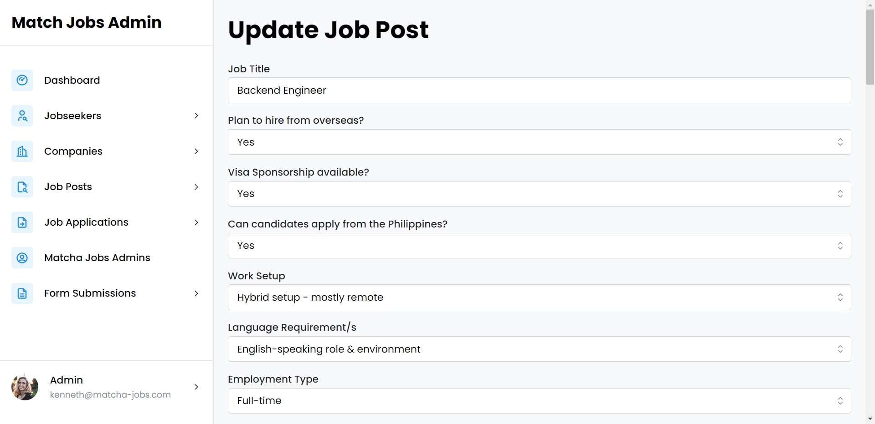Expand the Jobseekers menu chevron
Viewport: 875px width, 424px height.
coord(196,116)
